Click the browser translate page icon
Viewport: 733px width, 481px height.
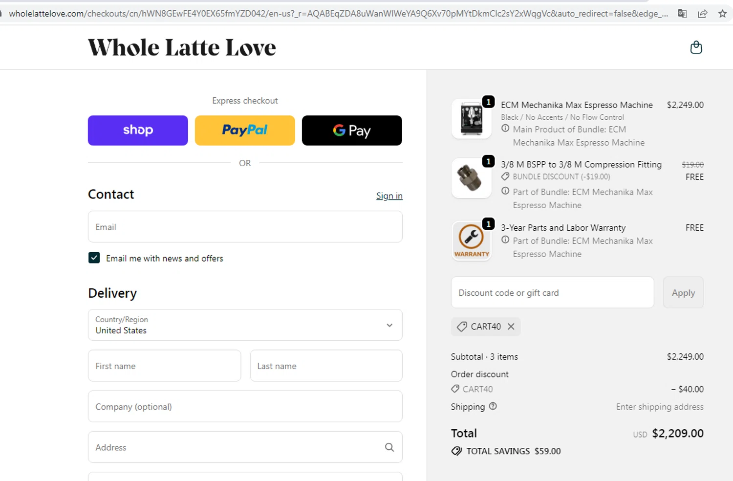682,14
